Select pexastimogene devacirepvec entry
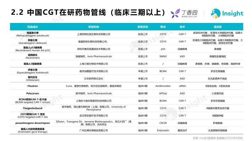 click(33, 123)
